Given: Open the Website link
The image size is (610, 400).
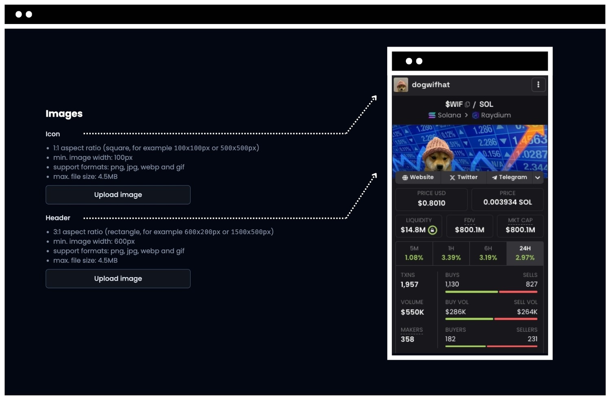Looking at the screenshot, I should (x=418, y=177).
